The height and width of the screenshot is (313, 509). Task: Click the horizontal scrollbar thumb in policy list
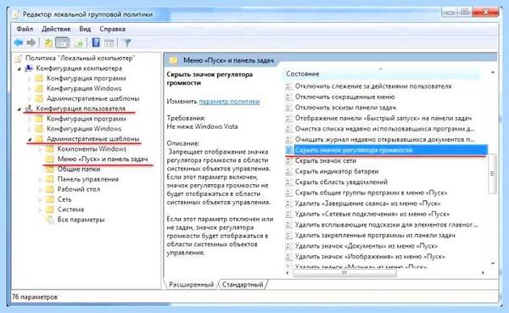tap(344, 273)
